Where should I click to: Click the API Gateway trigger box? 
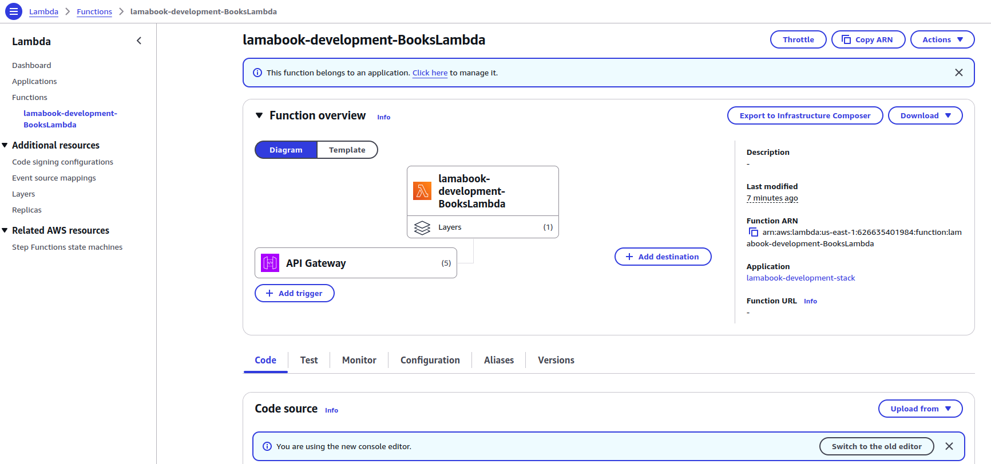(356, 263)
